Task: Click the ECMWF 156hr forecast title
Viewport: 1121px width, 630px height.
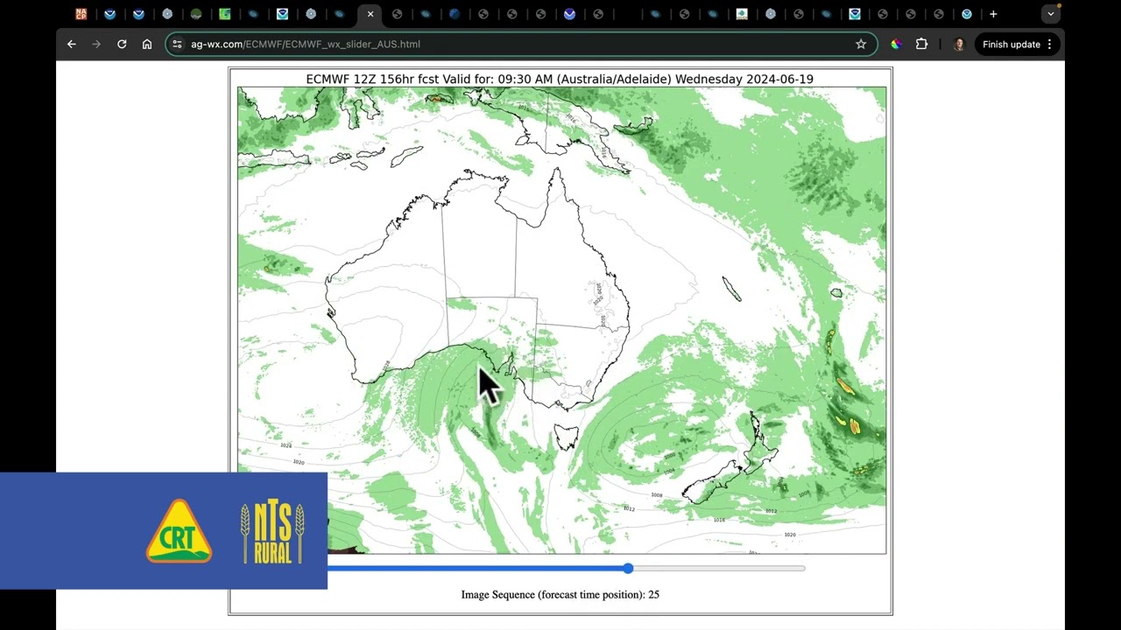Action: (x=560, y=79)
